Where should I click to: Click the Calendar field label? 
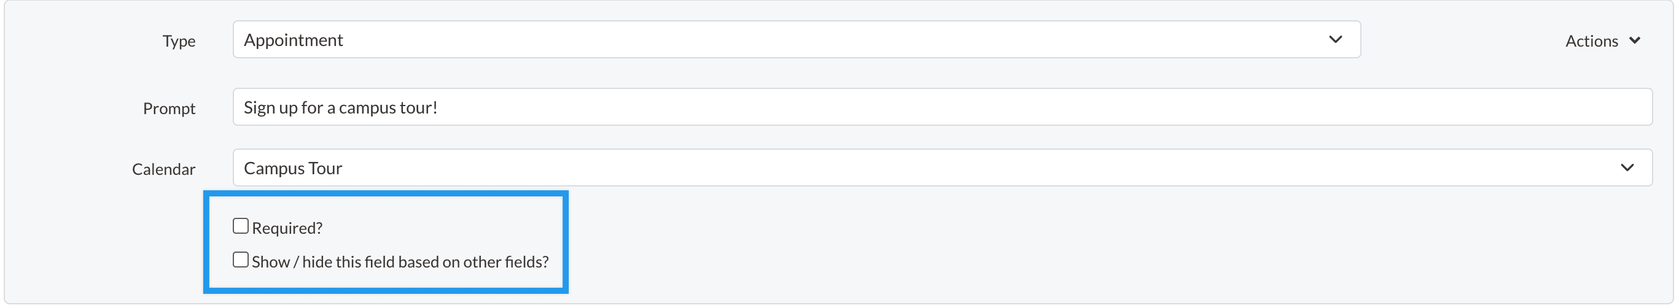click(x=163, y=169)
